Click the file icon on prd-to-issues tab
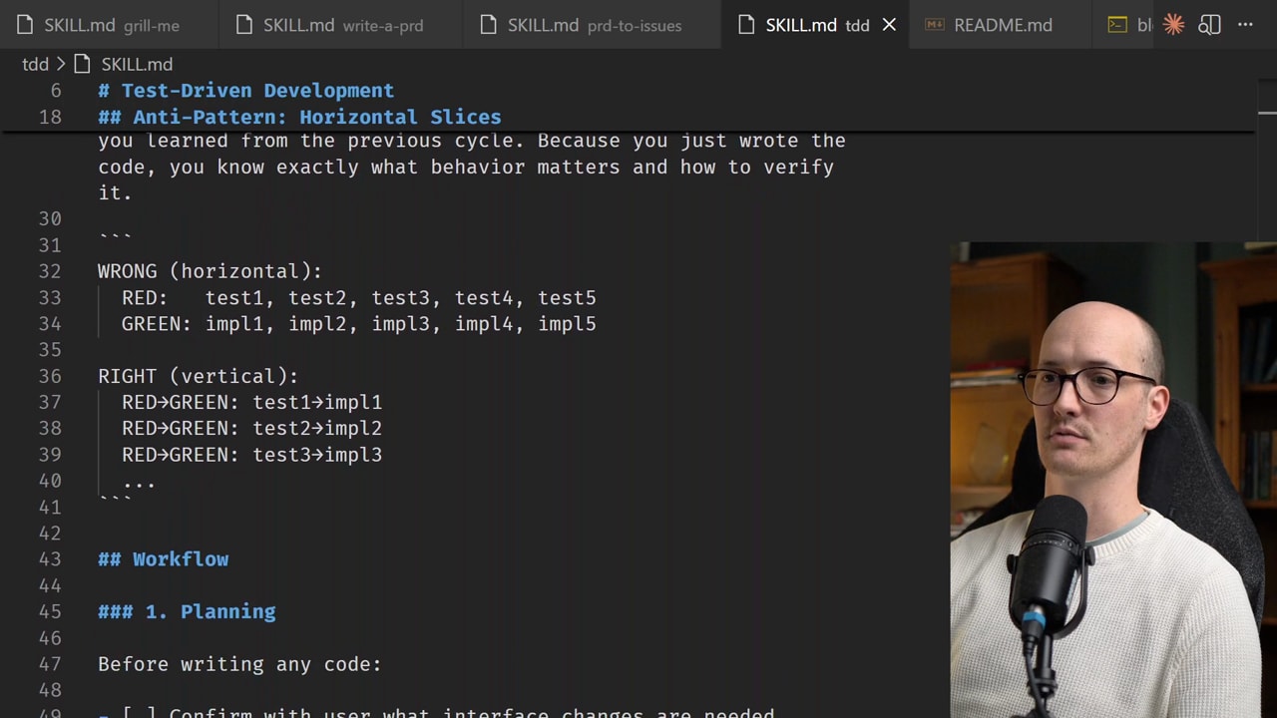Image resolution: width=1277 pixels, height=718 pixels. pyautogui.click(x=489, y=25)
